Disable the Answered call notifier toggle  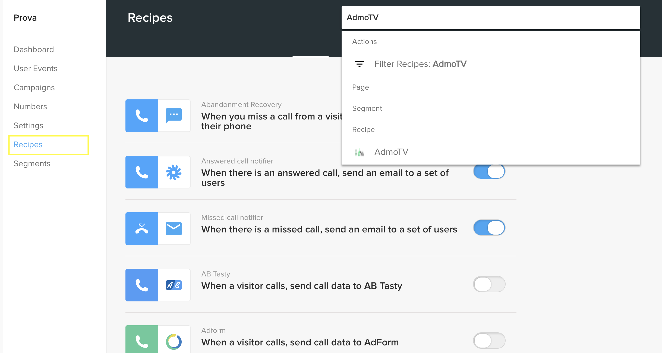pos(489,172)
